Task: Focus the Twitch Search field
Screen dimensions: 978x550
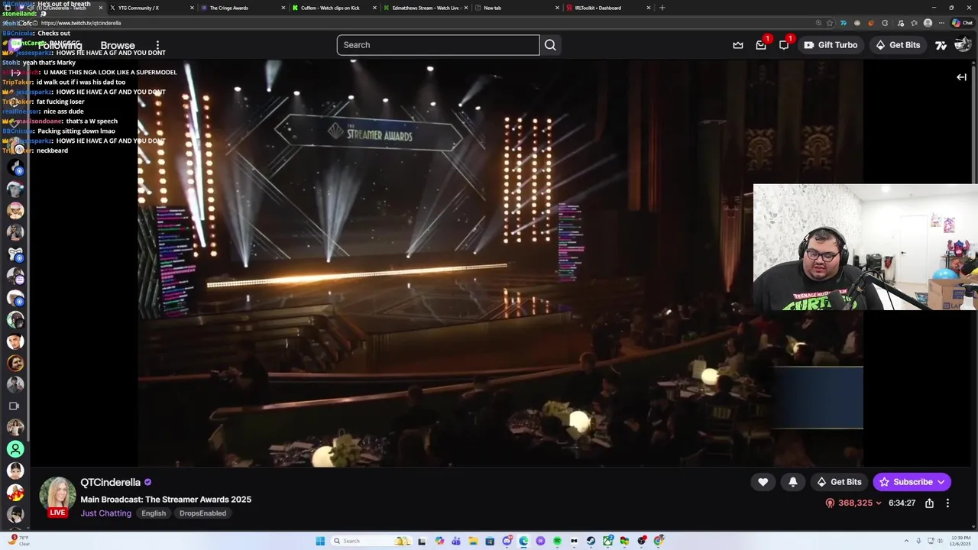Action: pyautogui.click(x=438, y=45)
